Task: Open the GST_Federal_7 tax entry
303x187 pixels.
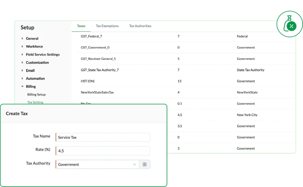Action: pyautogui.click(x=91, y=36)
